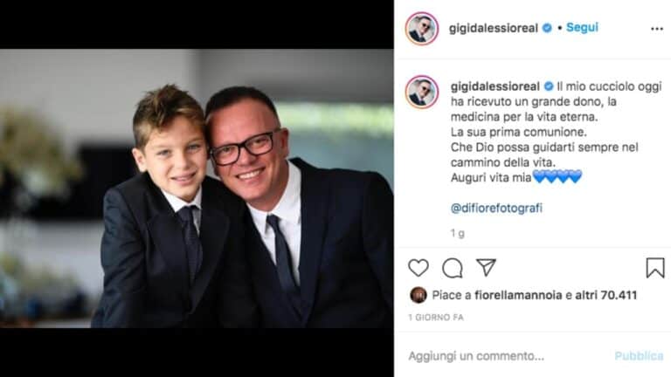Screen dimensions: 671x377
Task: Like the post with the heart icon
Action: (x=419, y=268)
